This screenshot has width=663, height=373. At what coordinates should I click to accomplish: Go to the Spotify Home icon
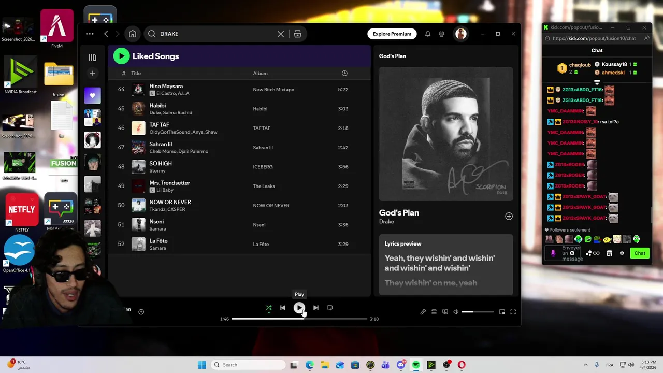click(x=133, y=34)
